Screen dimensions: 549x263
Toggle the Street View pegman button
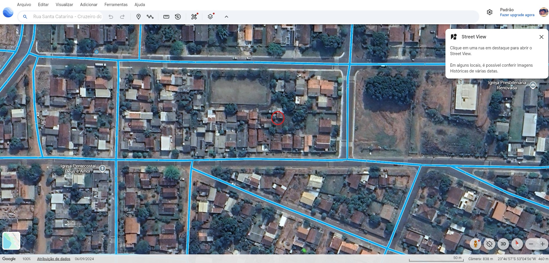click(476, 244)
